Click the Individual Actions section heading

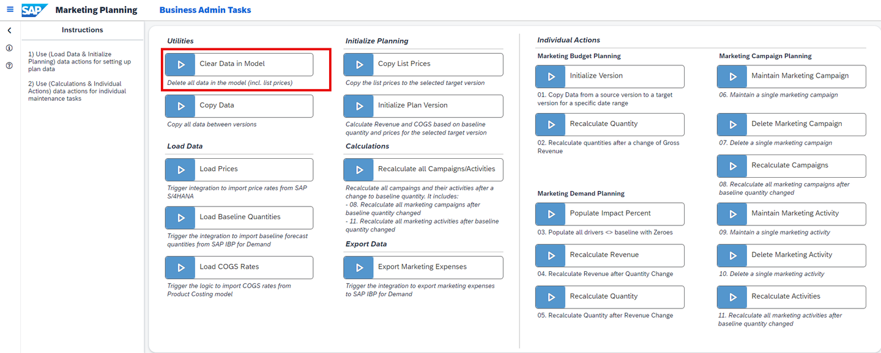coord(568,40)
